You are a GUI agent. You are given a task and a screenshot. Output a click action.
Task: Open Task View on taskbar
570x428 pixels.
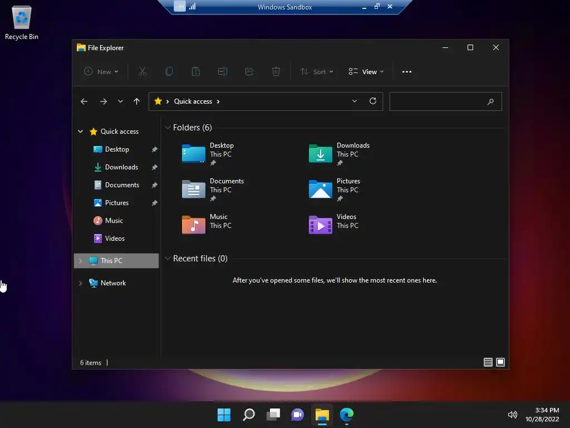[273, 415]
